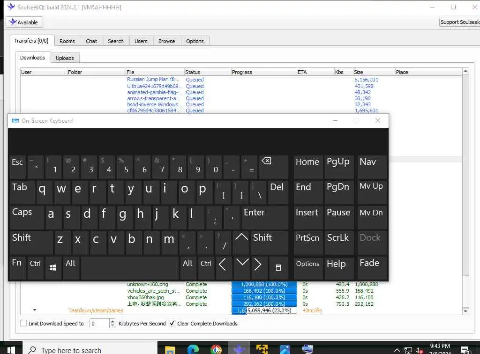The height and width of the screenshot is (354, 480).
Task: Click the download speed limit field
Action: tap(99, 324)
